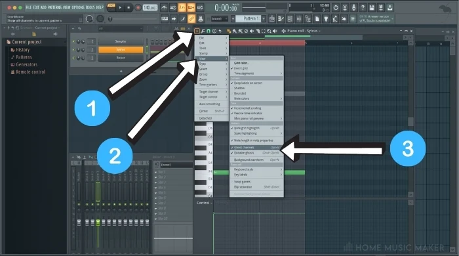Open Piano roll - Sytrus target dropdown
Screen dimensions: 459x256
pyautogui.click(x=304, y=31)
